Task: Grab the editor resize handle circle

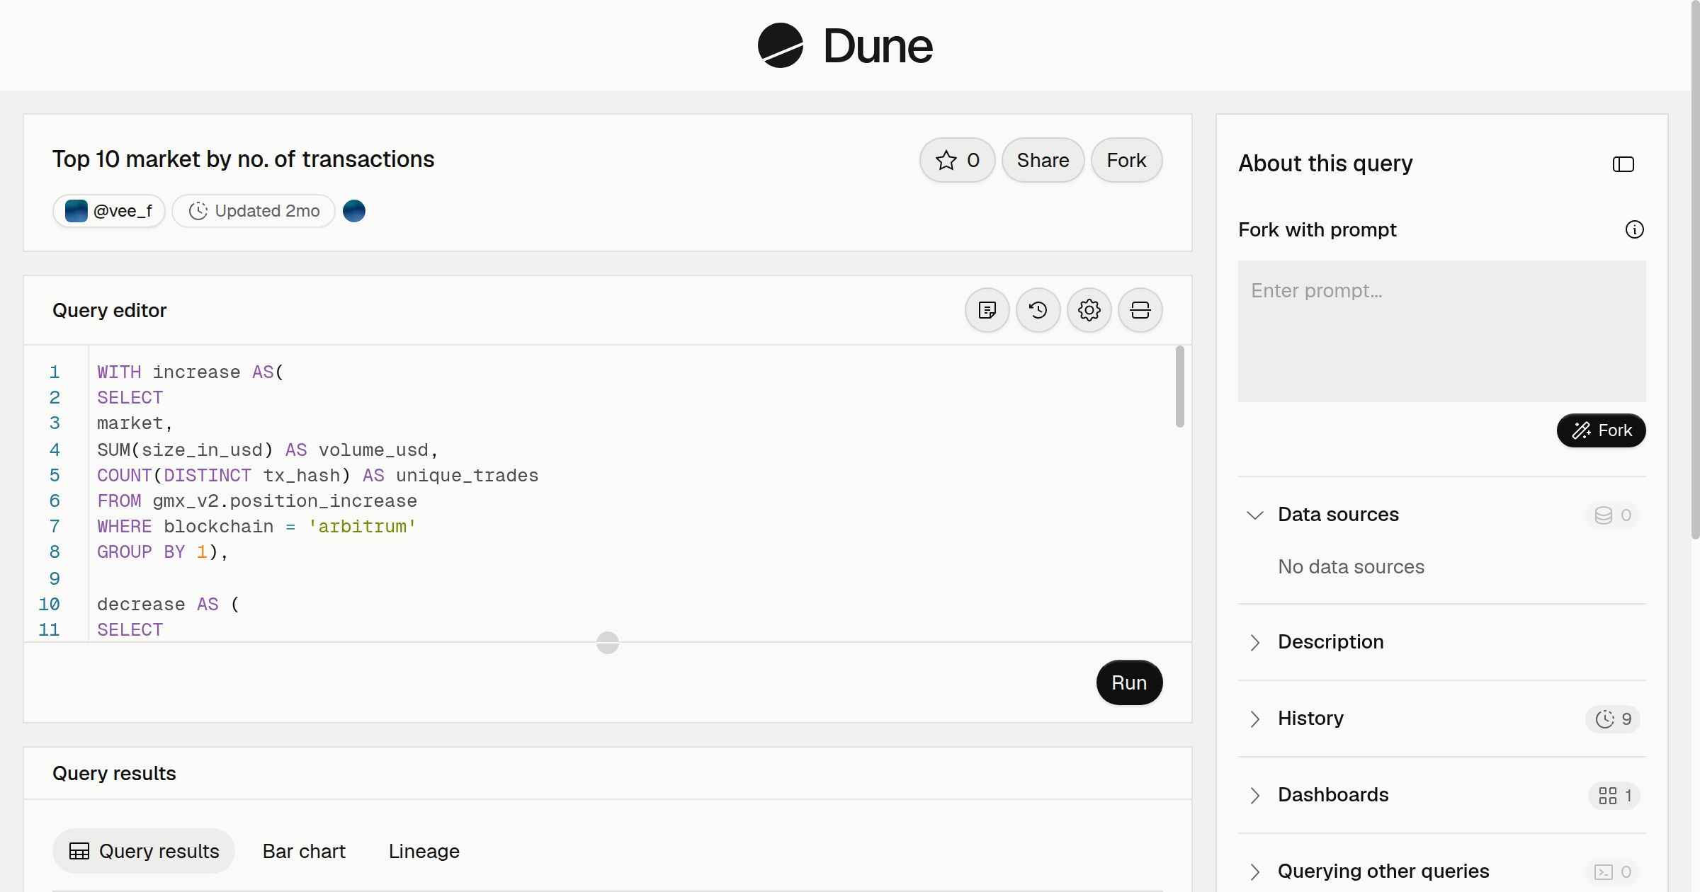Action: coord(608,643)
